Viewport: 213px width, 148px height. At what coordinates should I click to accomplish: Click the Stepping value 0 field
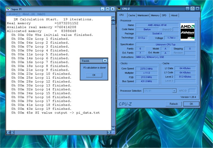click(190, 49)
